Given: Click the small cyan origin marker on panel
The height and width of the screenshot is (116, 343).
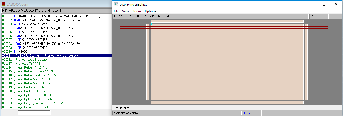Looking at the screenshot, I should [x=151, y=24].
